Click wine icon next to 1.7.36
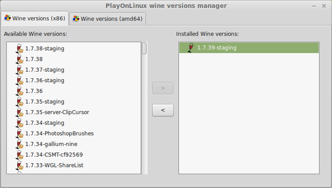The image size is (332, 188). coord(19,91)
